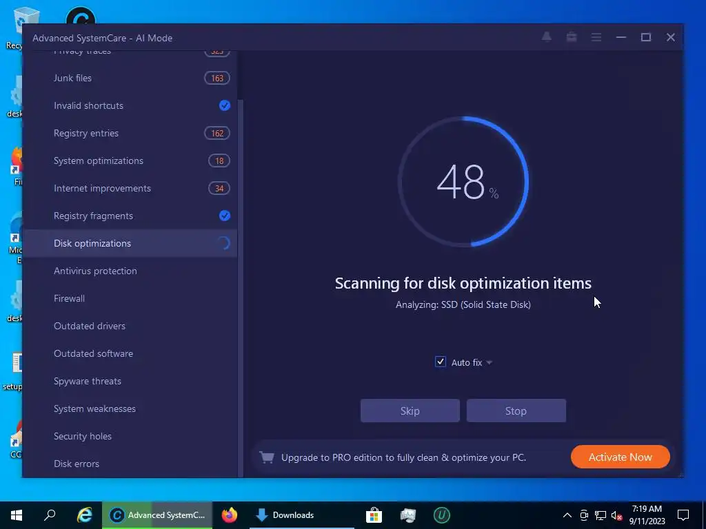Open the hamburger options menu
Screen dimensions: 706x529
pos(596,37)
